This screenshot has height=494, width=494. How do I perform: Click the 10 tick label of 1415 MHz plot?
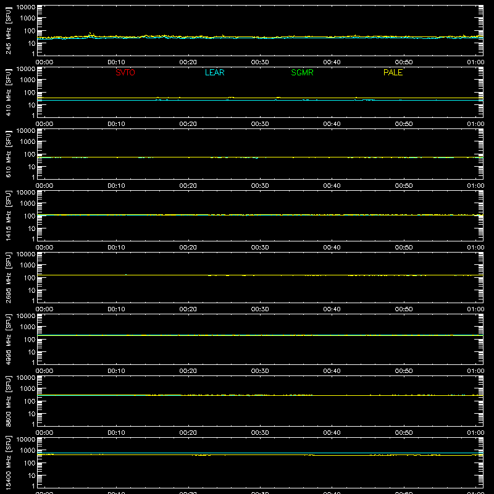(31, 228)
